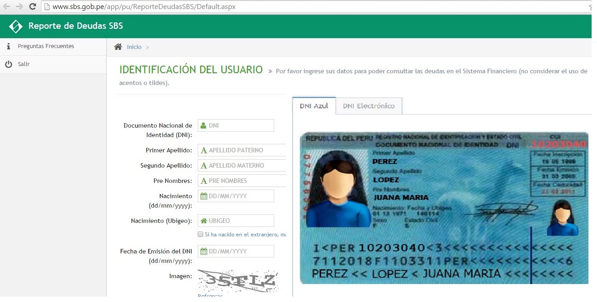Viewport: 597px width, 302px height.
Task: Click the calendar icon in the Nacimiento date field
Action: 204,196
